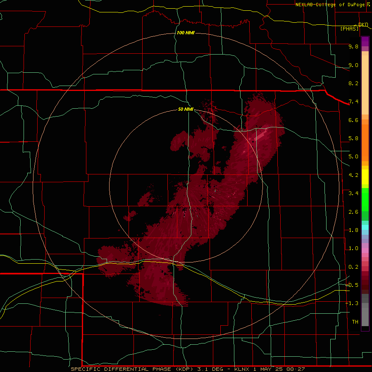This screenshot has width=372, height=372.
Task: Click the 6.6 value on the color scale
Action: [x=353, y=120]
